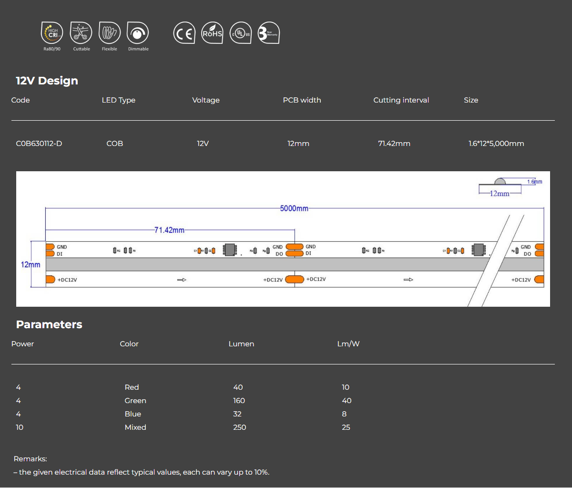Click the Remarks label text
The width and height of the screenshot is (572, 488).
(30, 459)
